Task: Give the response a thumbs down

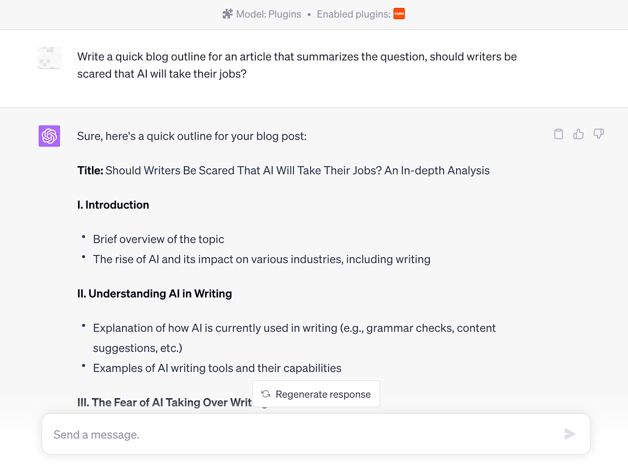Action: tap(599, 134)
